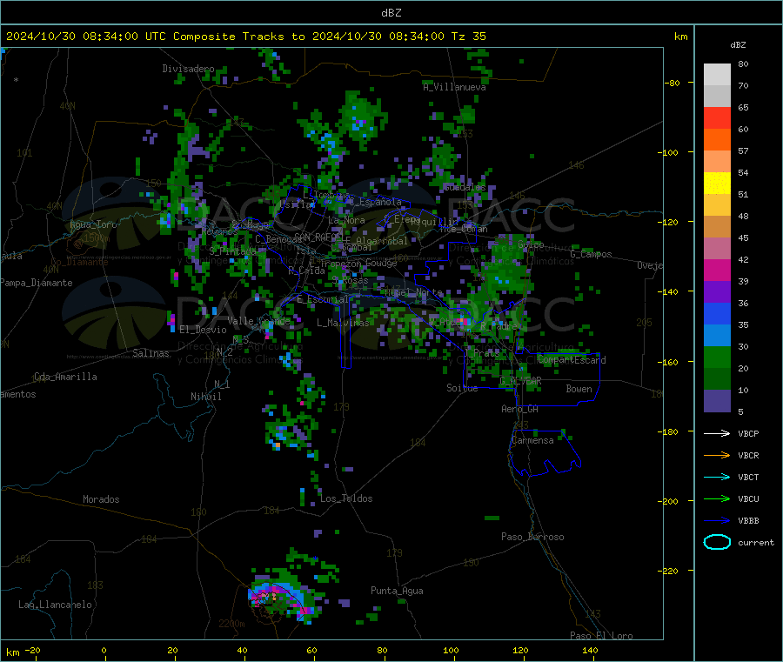Click the Los_Toldos place label
The height and width of the screenshot is (662, 783).
click(x=346, y=498)
